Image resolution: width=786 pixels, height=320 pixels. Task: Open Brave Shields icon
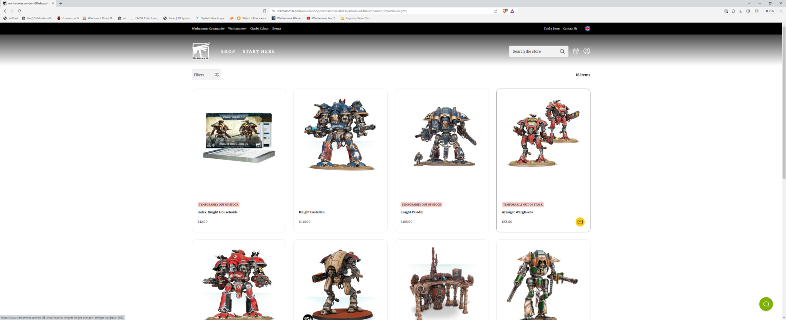coord(505,11)
